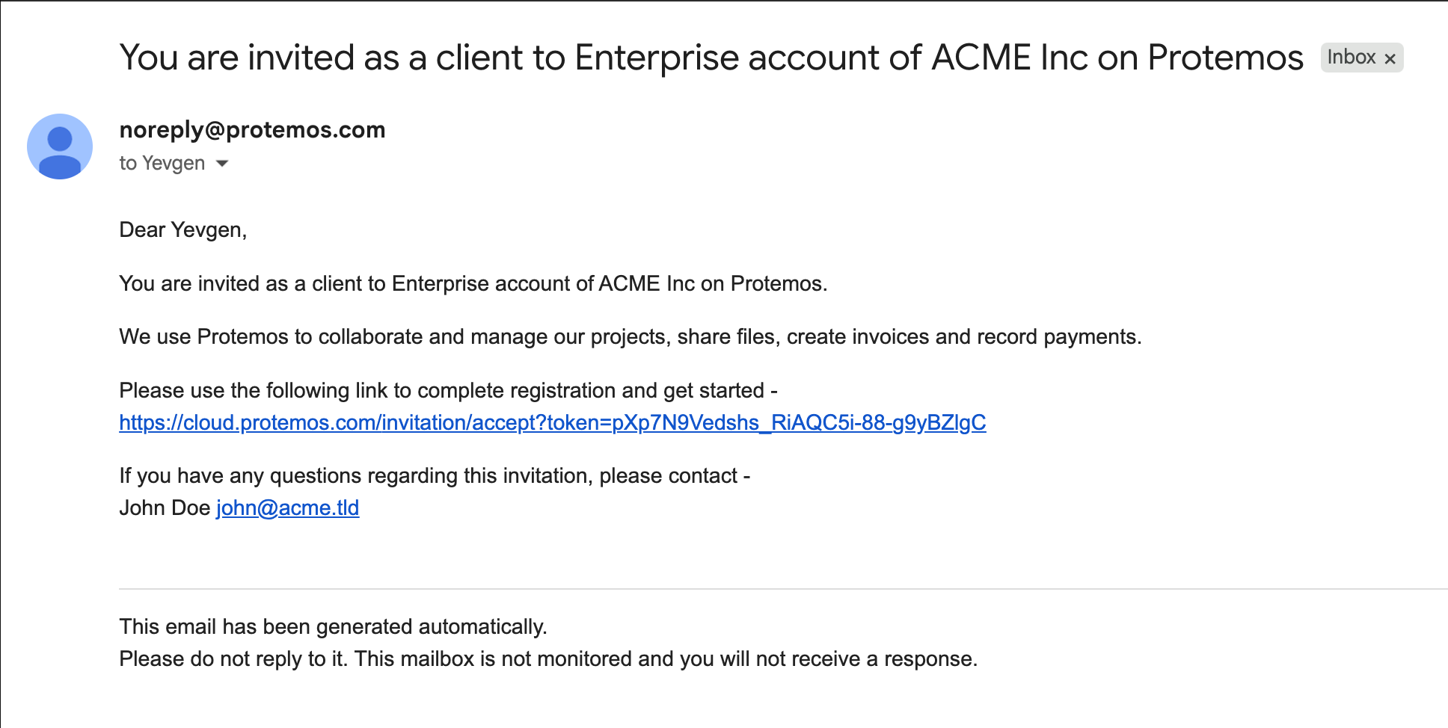Viewport: 1448px width, 728px height.
Task: Open the cloud.protemos.com invitation accept link
Action: click(x=552, y=422)
